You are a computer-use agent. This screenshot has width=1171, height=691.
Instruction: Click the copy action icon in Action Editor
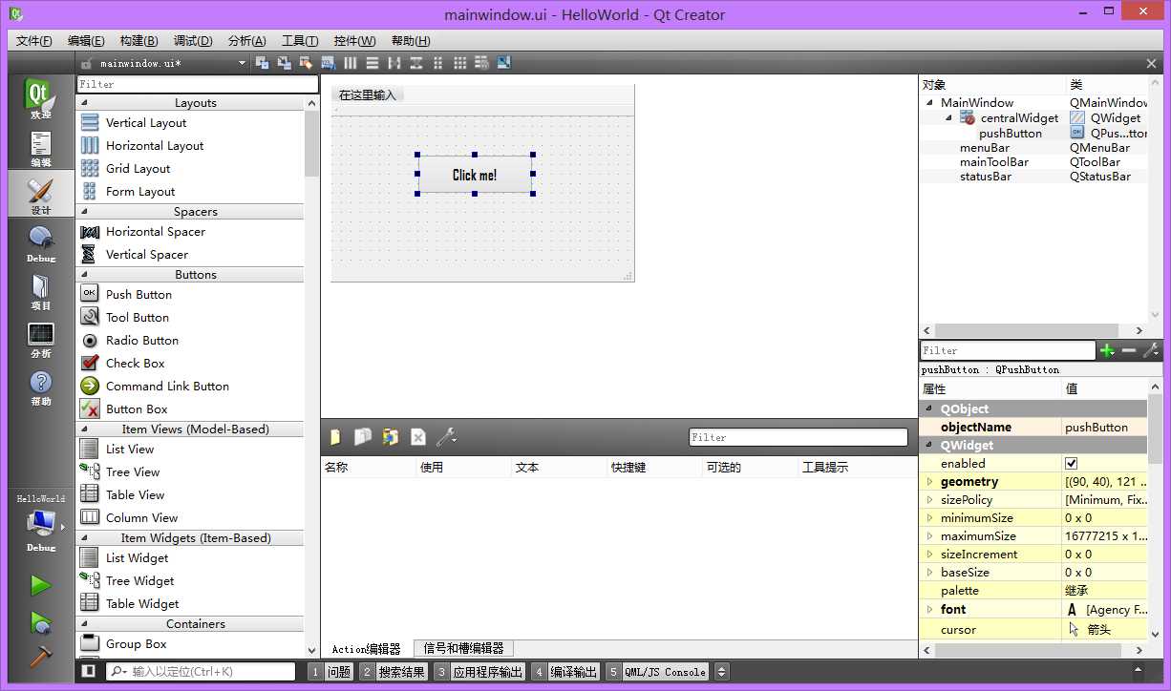(363, 437)
